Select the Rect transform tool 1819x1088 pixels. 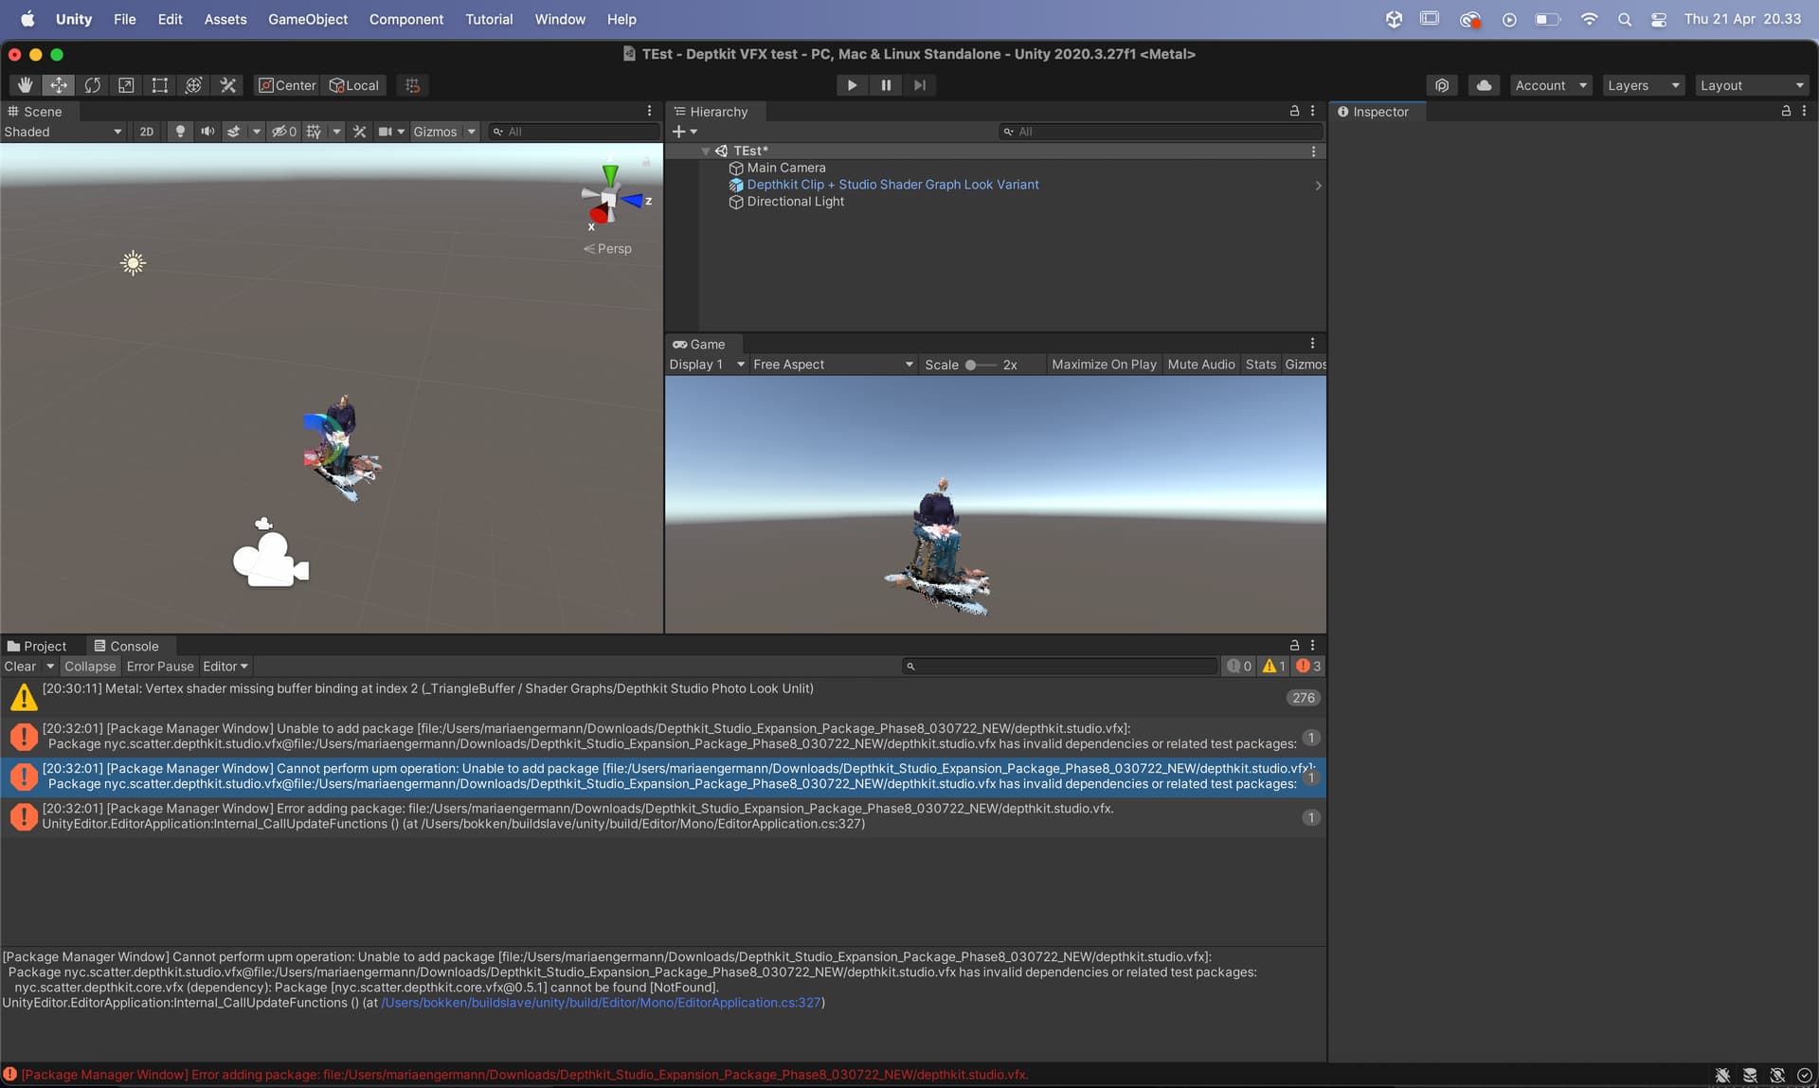pyautogui.click(x=159, y=85)
